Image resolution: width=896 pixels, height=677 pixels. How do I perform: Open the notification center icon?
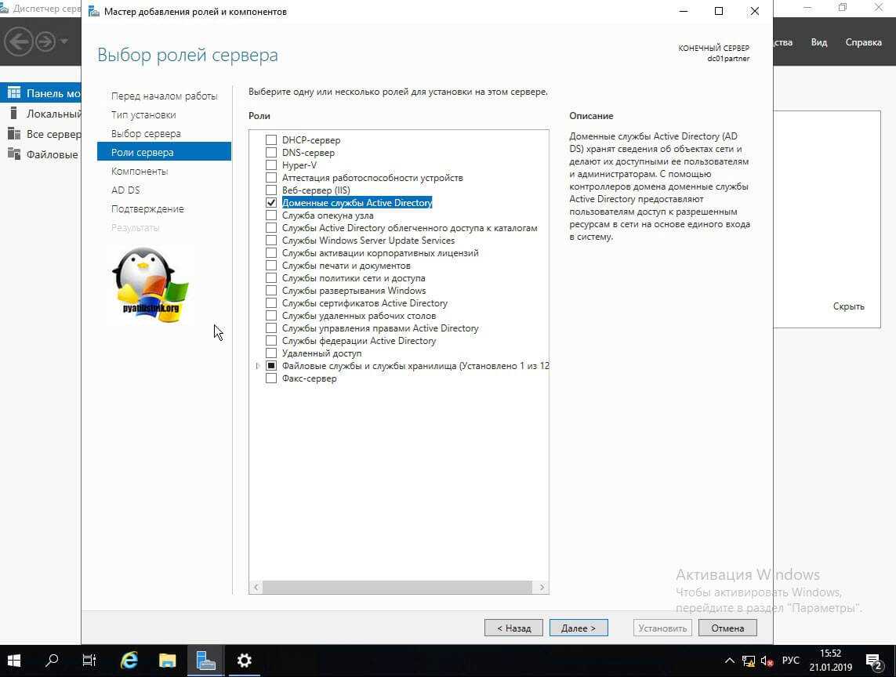[x=874, y=661]
